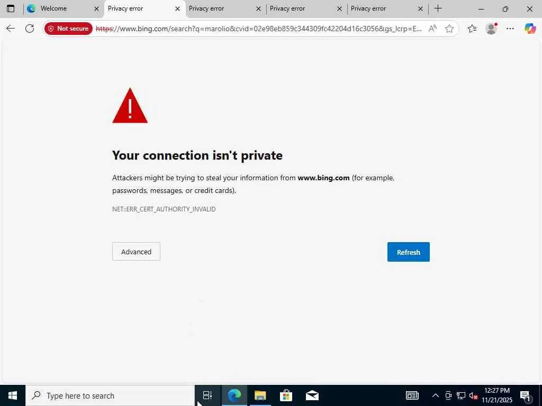Screen dimensions: 542x406
Task: Click the blue Refresh button
Action: coord(408,252)
